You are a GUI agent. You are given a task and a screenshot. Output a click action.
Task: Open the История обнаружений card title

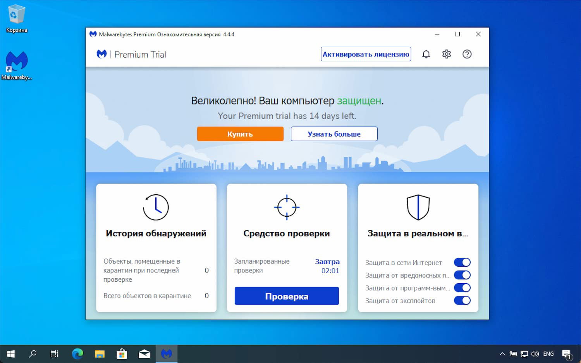[156, 233]
